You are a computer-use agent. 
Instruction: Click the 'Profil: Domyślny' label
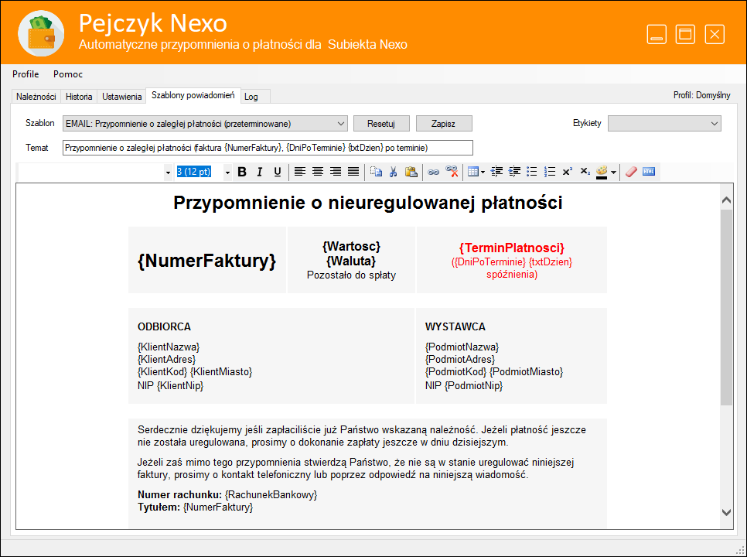[x=701, y=95]
